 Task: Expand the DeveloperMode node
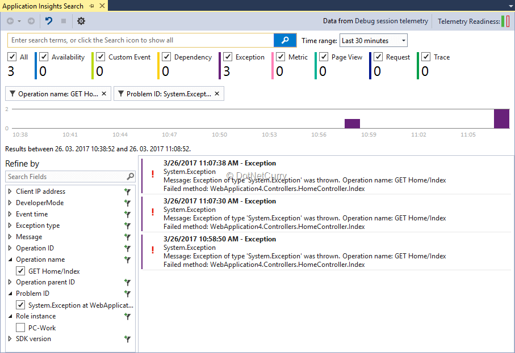10,202
